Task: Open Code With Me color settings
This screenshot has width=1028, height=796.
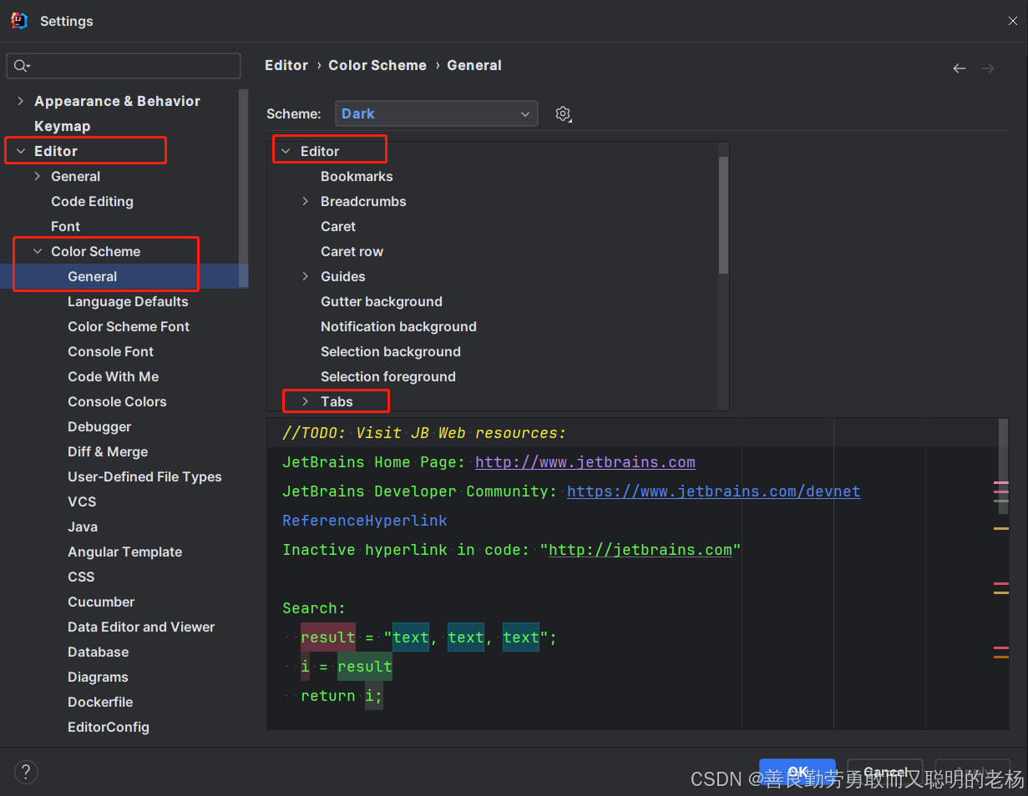Action: tap(113, 376)
